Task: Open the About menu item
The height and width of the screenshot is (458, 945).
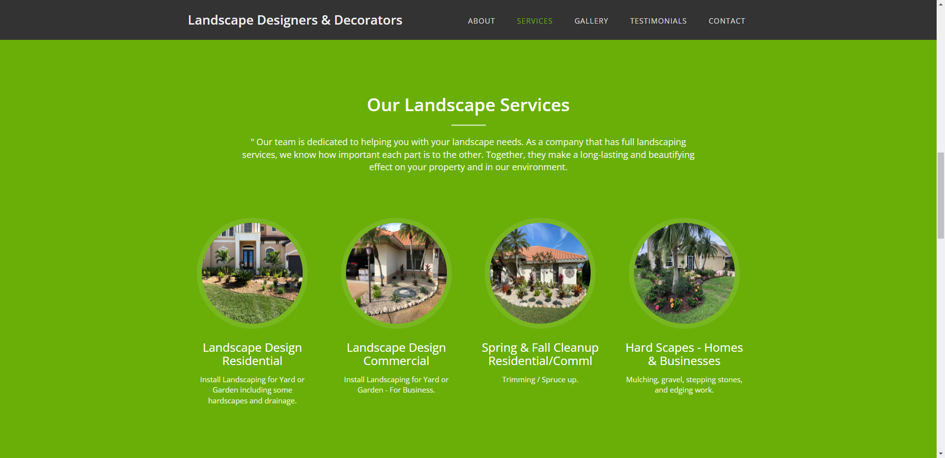Action: 481,21
